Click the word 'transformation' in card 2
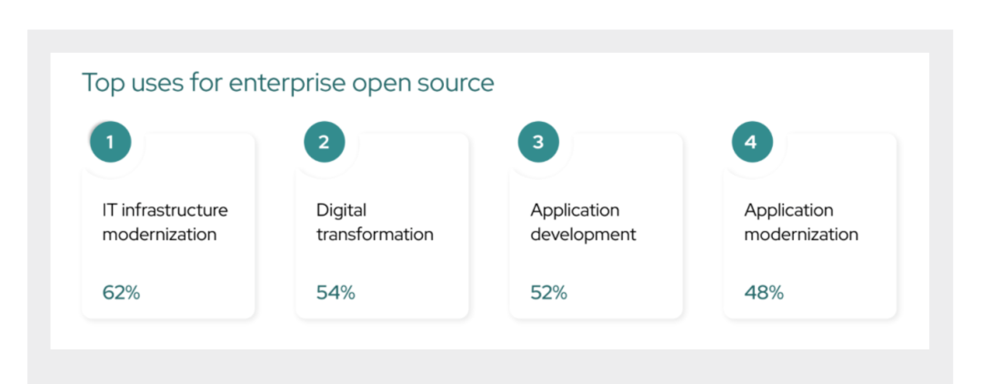 point(375,235)
